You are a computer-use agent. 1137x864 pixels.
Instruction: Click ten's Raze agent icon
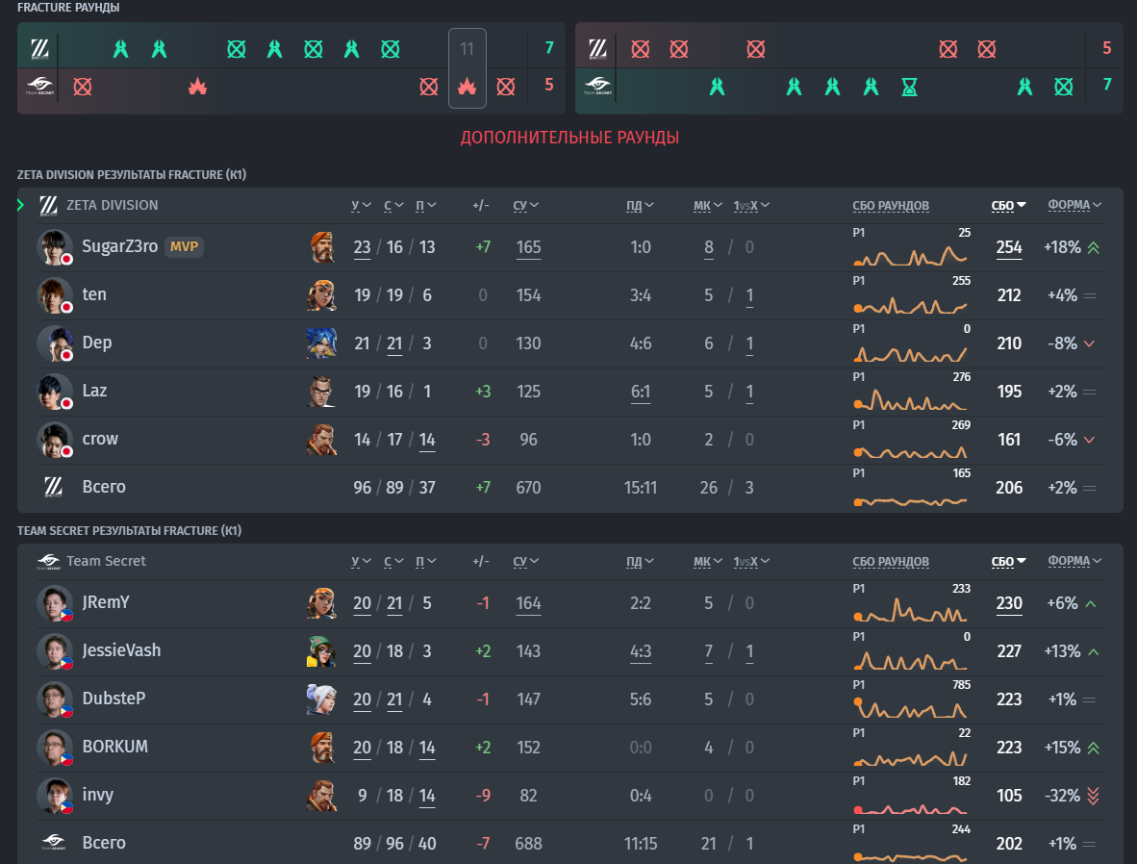(321, 295)
